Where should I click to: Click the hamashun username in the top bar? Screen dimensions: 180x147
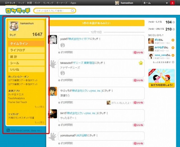click(127, 3)
